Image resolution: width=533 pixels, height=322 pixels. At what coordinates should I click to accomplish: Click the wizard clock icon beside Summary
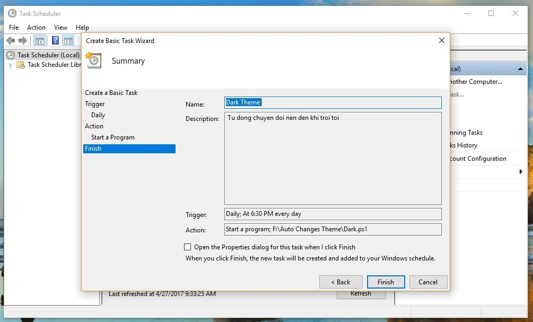pyautogui.click(x=93, y=60)
